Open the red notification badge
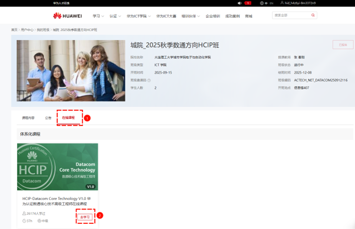355x229 pixels. tap(248, 3)
